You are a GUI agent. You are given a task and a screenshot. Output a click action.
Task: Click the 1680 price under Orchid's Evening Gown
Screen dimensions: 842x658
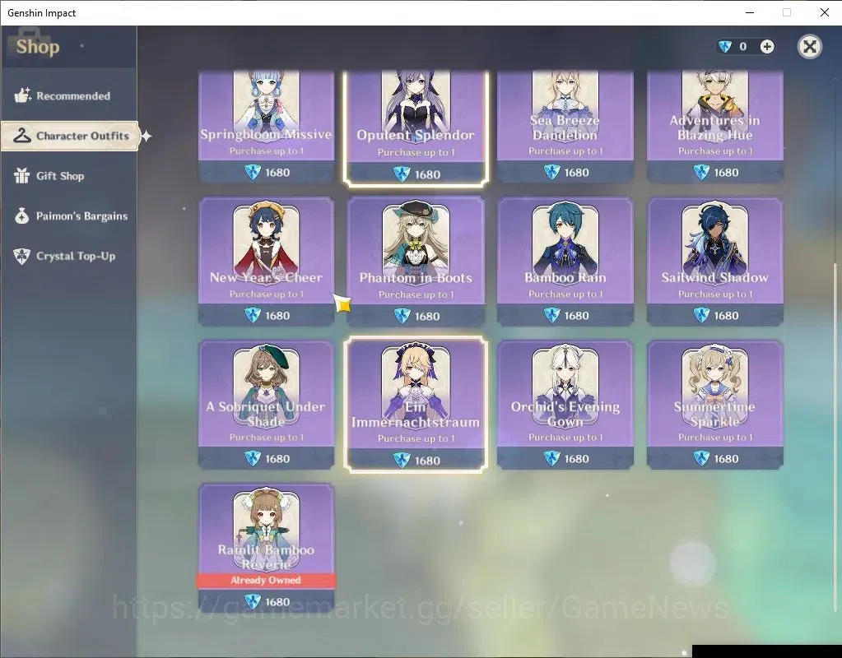point(576,459)
